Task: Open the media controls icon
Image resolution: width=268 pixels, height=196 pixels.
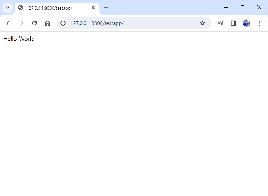Action: (x=221, y=23)
